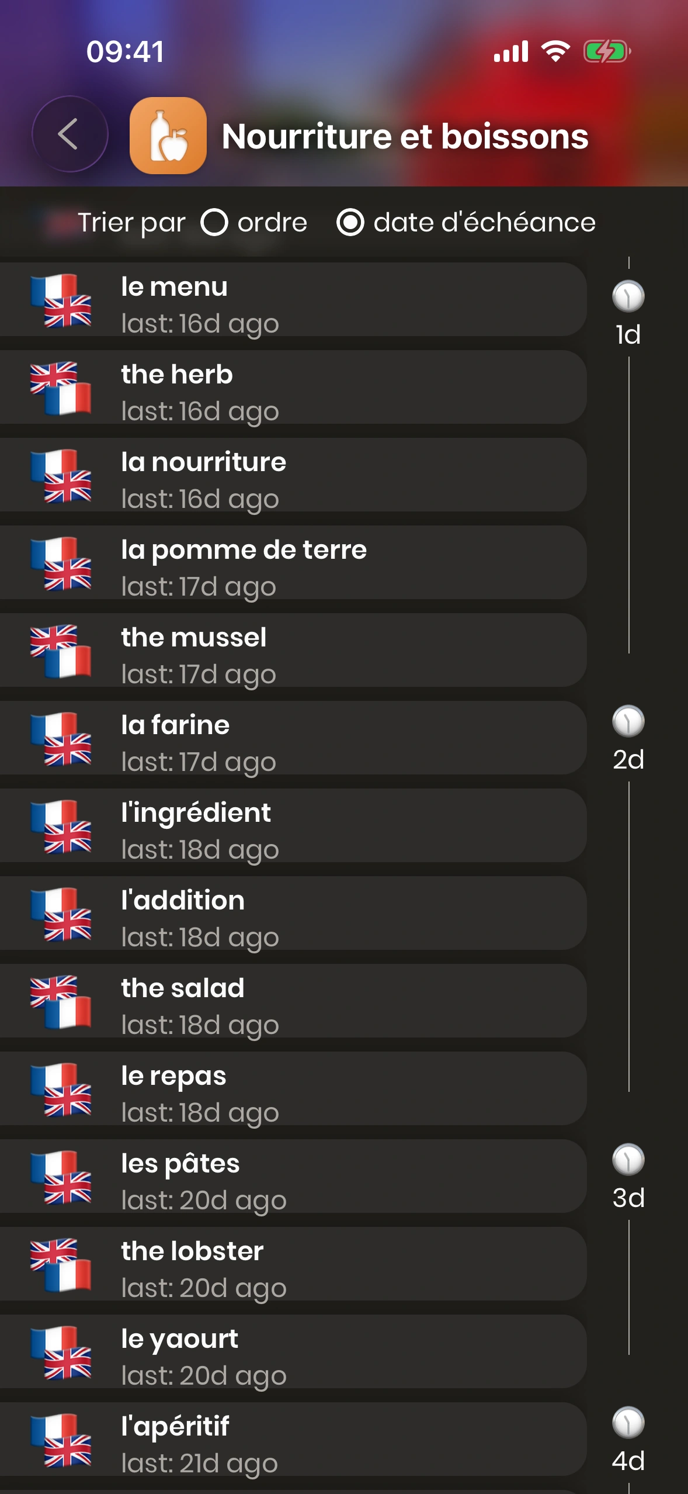Click the flag icon beside the lobster
This screenshot has height=1494, width=688.
(61, 1265)
